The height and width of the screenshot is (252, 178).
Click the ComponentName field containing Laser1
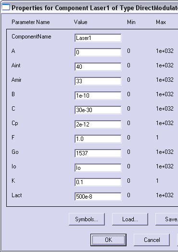(98, 38)
